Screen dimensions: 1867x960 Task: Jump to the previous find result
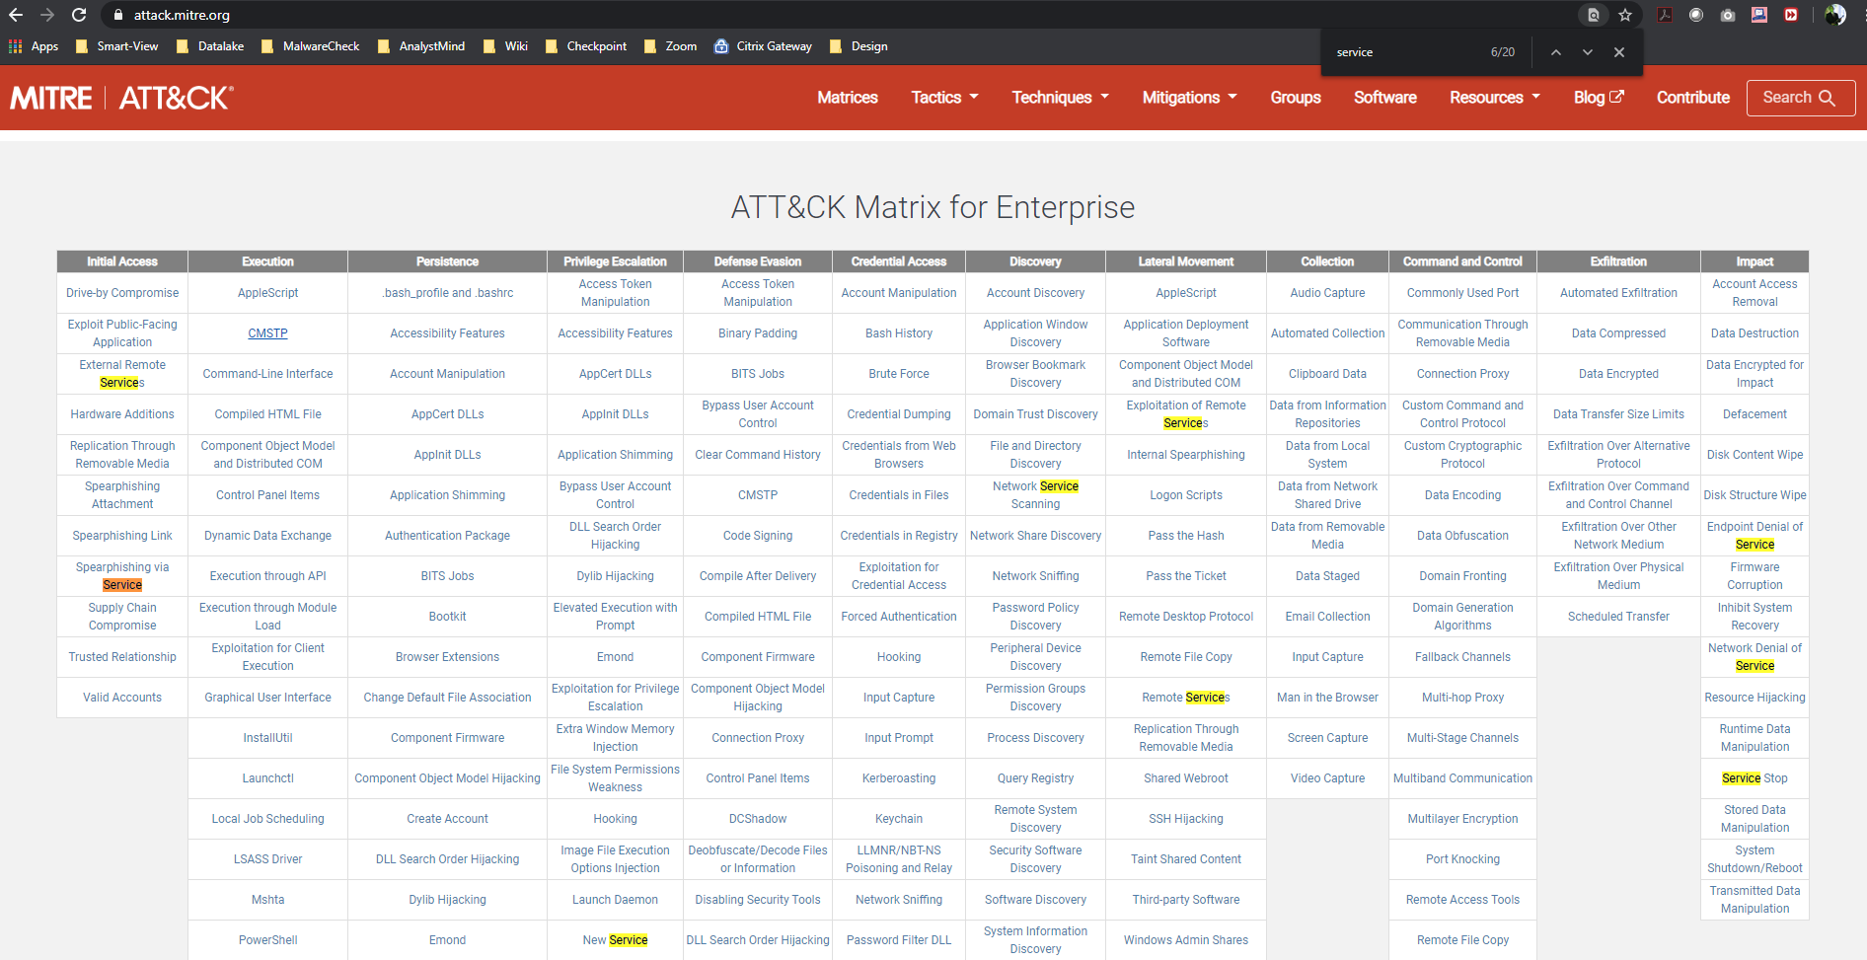point(1556,52)
